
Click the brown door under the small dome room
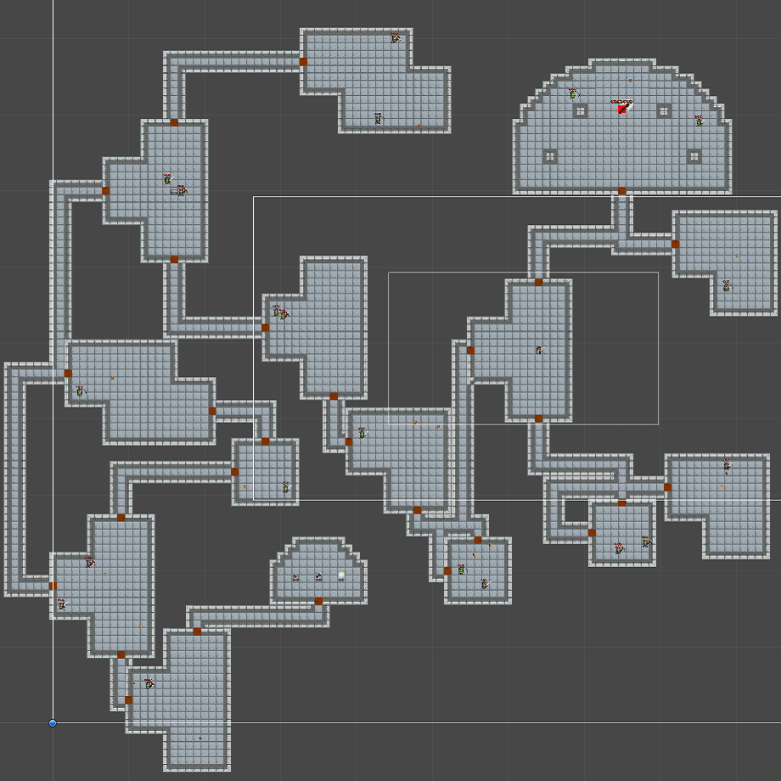[318, 601]
